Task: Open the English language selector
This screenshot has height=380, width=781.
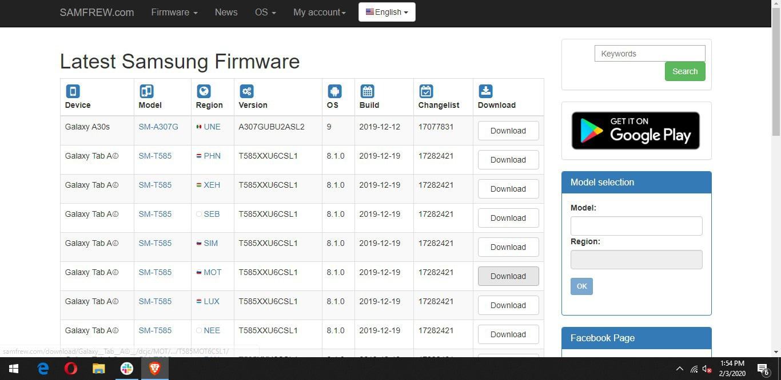Action: (387, 12)
